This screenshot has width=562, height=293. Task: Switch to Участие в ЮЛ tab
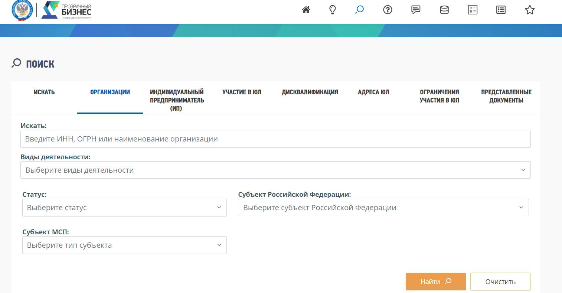[x=242, y=92]
